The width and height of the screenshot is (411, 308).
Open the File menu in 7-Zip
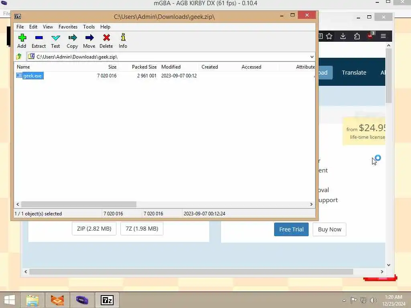point(20,27)
